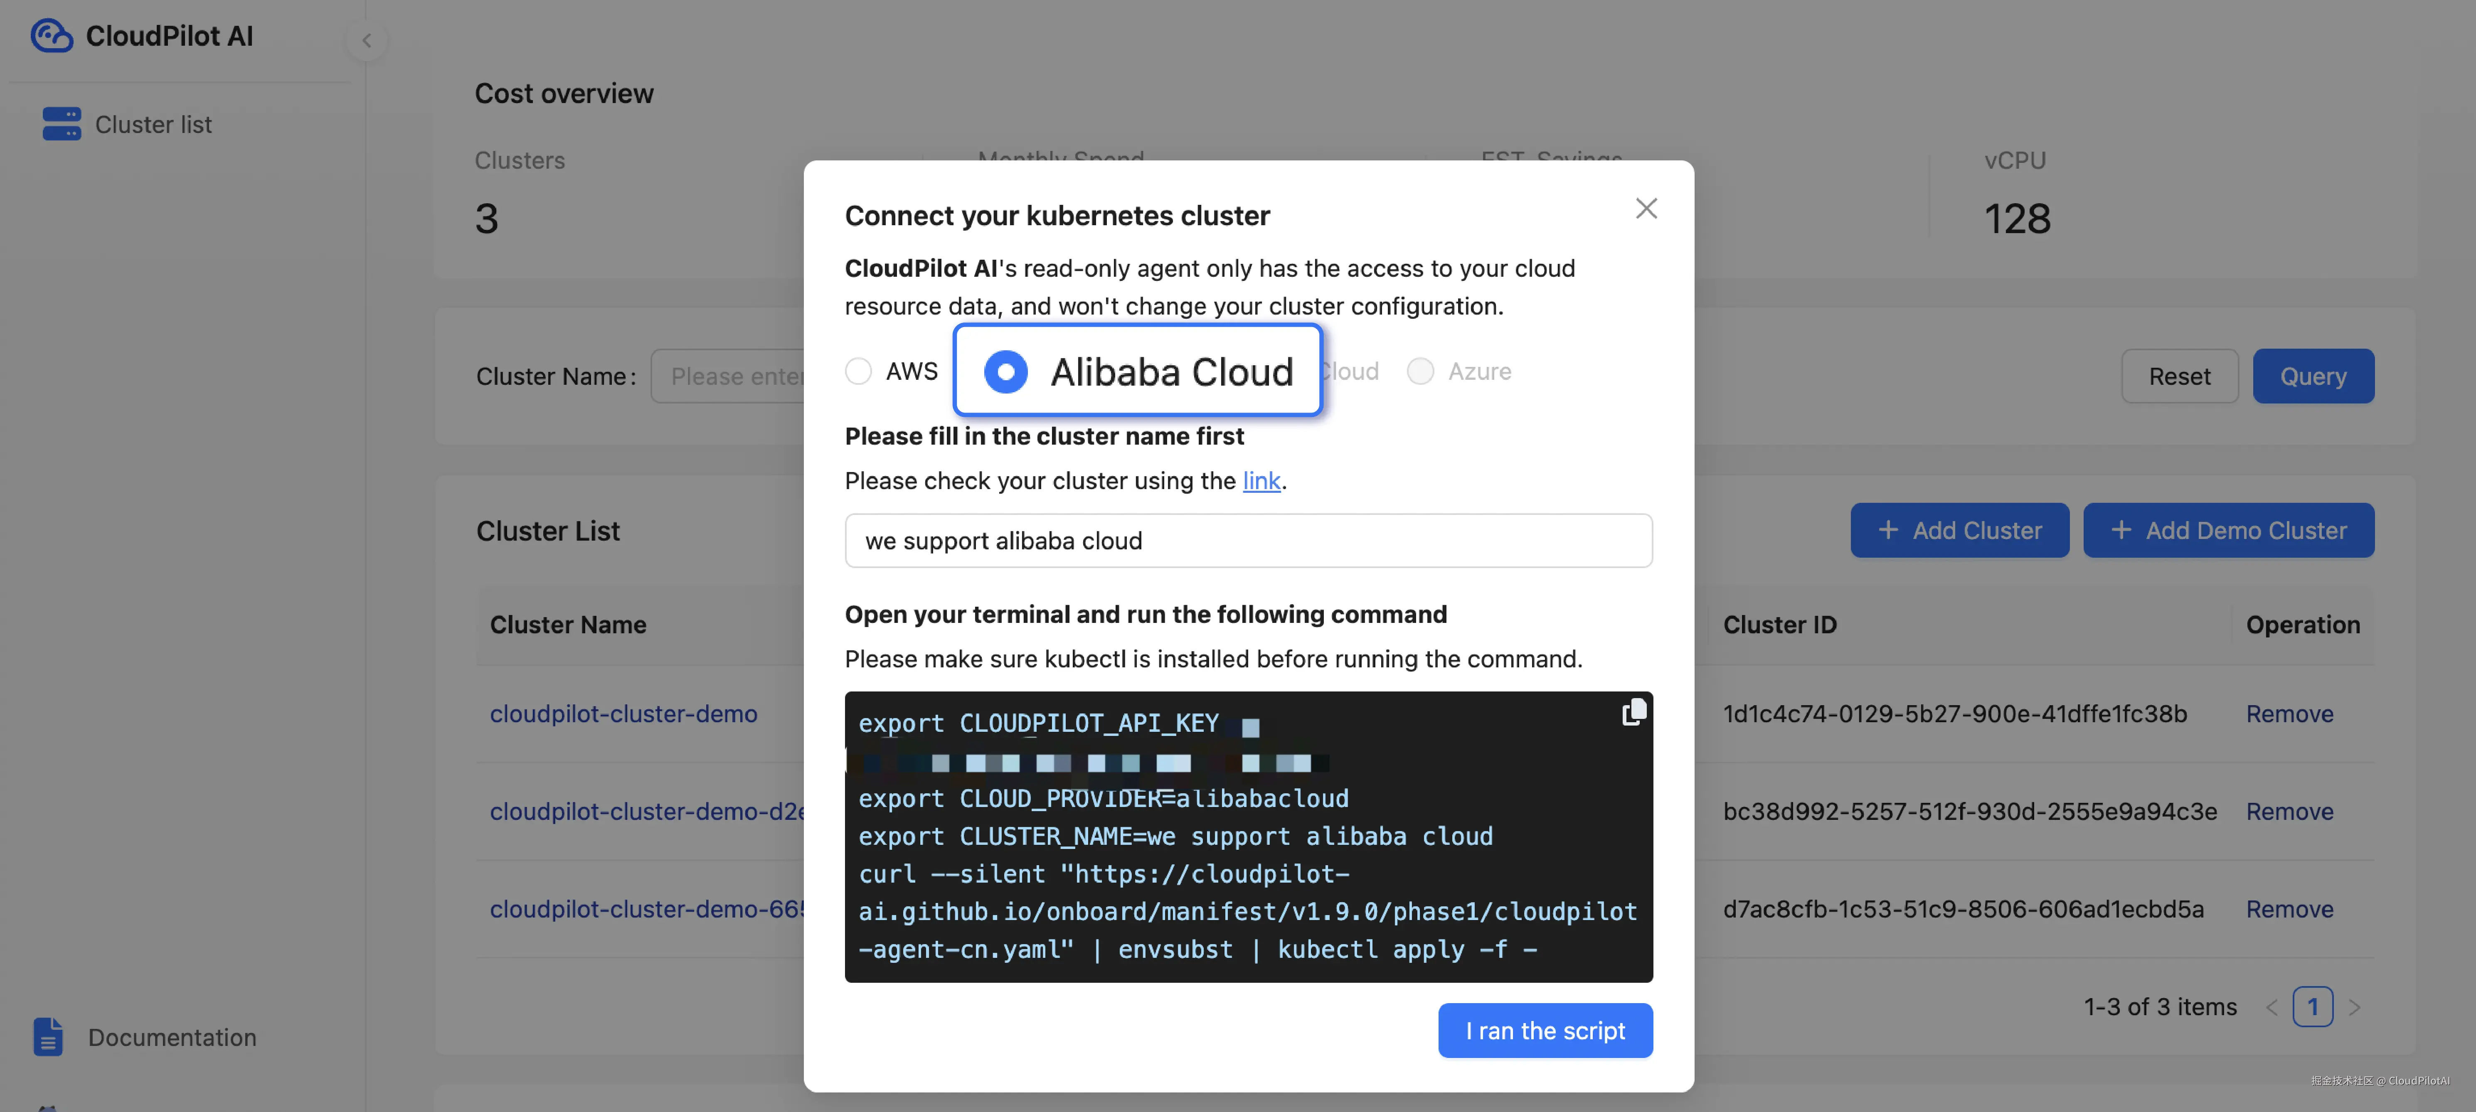Image resolution: width=2476 pixels, height=1112 pixels.
Task: Click the CloudPilot AI logo icon
Action: (x=51, y=36)
